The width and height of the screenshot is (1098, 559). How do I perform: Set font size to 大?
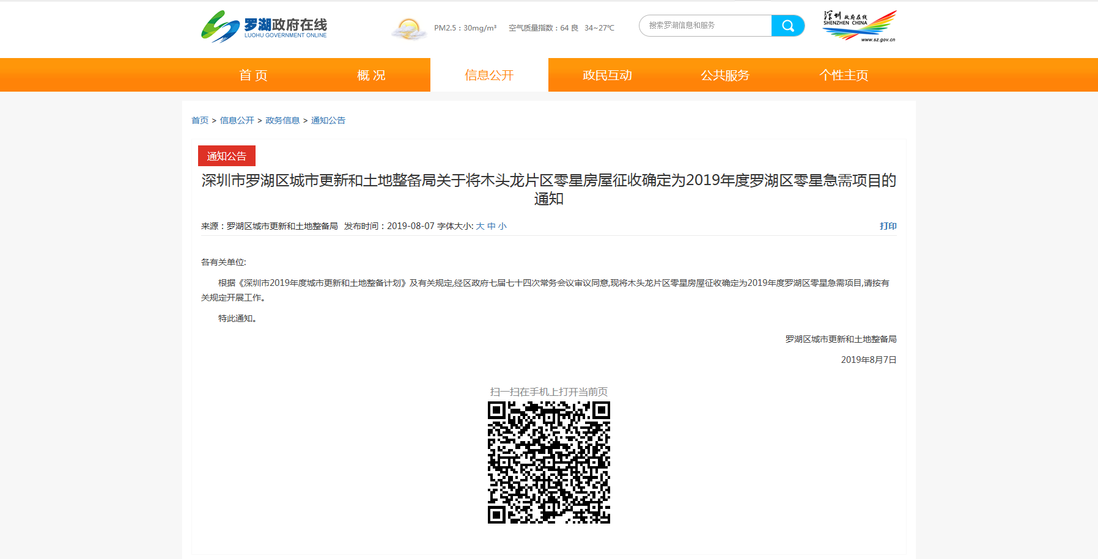480,226
